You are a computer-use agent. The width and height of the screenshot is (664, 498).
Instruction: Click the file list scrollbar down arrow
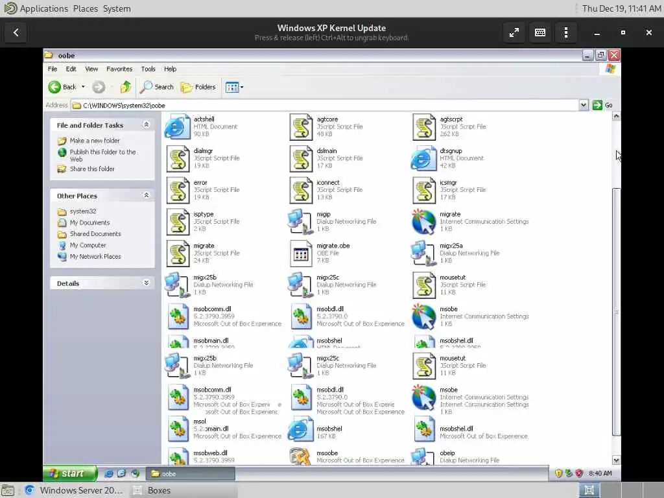pos(617,460)
